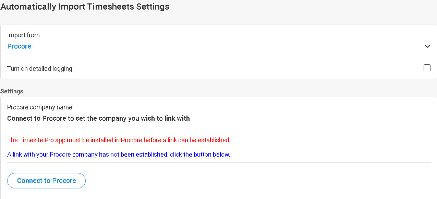
Task: Click the Automatically Import Timesheets Settings heading
Action: click(x=85, y=6)
